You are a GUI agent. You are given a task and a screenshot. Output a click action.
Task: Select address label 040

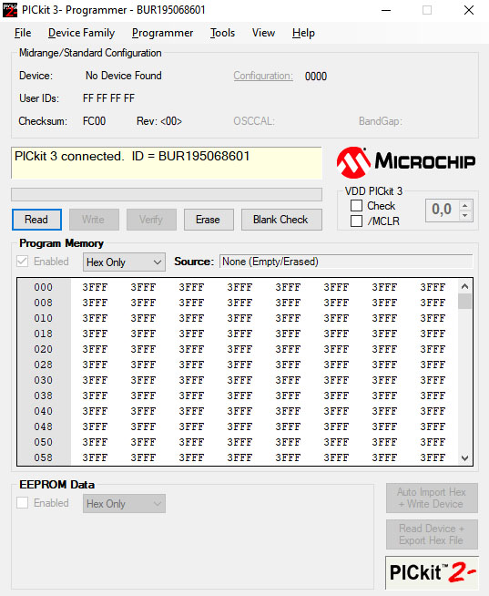click(44, 411)
